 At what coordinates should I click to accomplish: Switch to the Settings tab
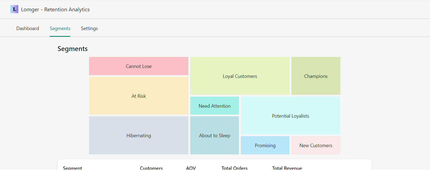(x=89, y=28)
